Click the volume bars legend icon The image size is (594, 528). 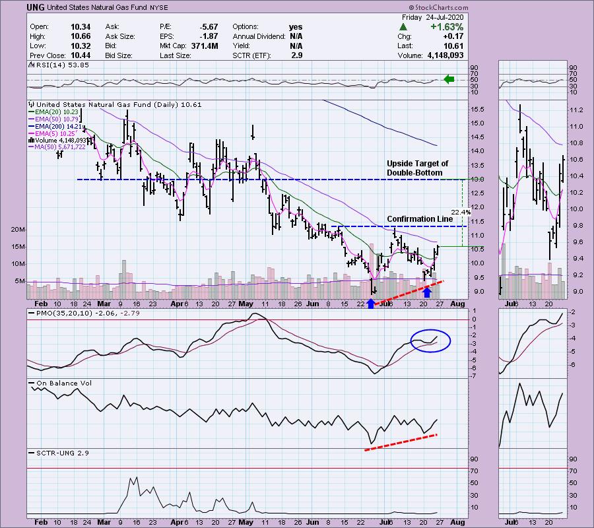pyautogui.click(x=30, y=140)
